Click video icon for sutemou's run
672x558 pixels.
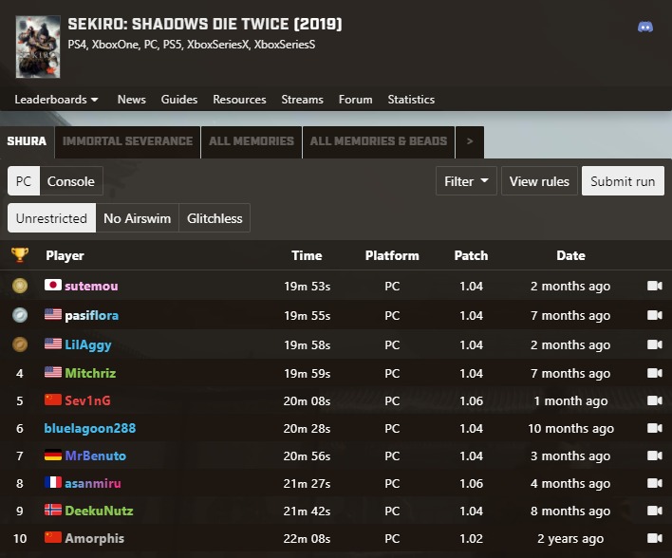(654, 286)
